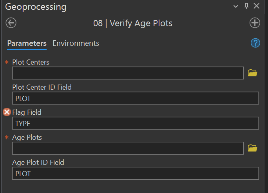Toggle auto-hide with the pin icon

[x=246, y=6]
